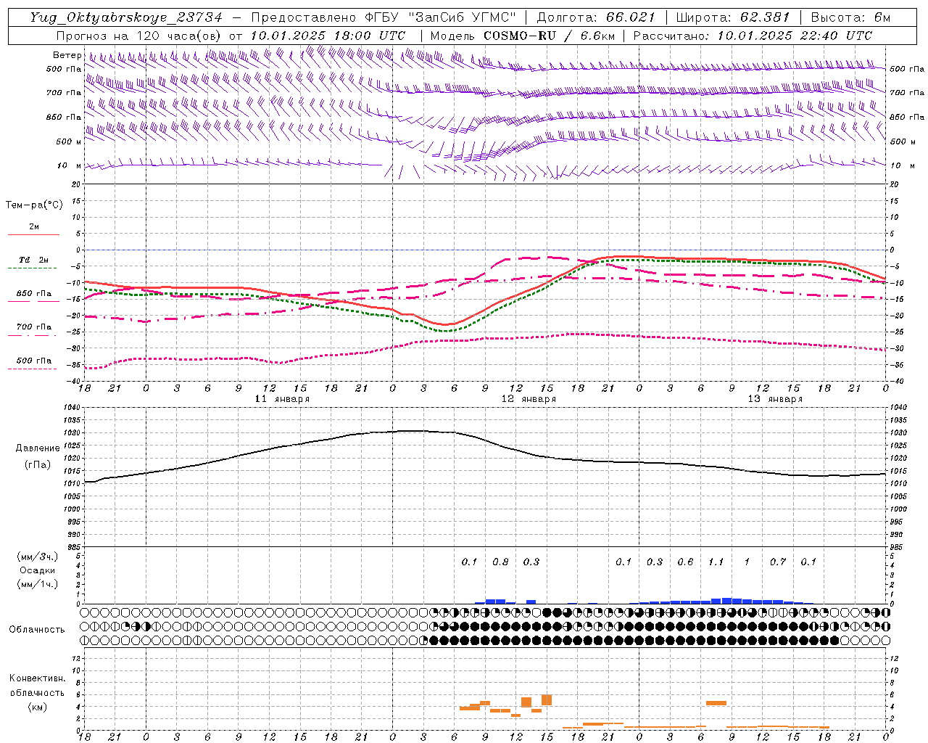This screenshot has width=928, height=743.
Task: Click the "11 января" date label
Action: (x=282, y=399)
